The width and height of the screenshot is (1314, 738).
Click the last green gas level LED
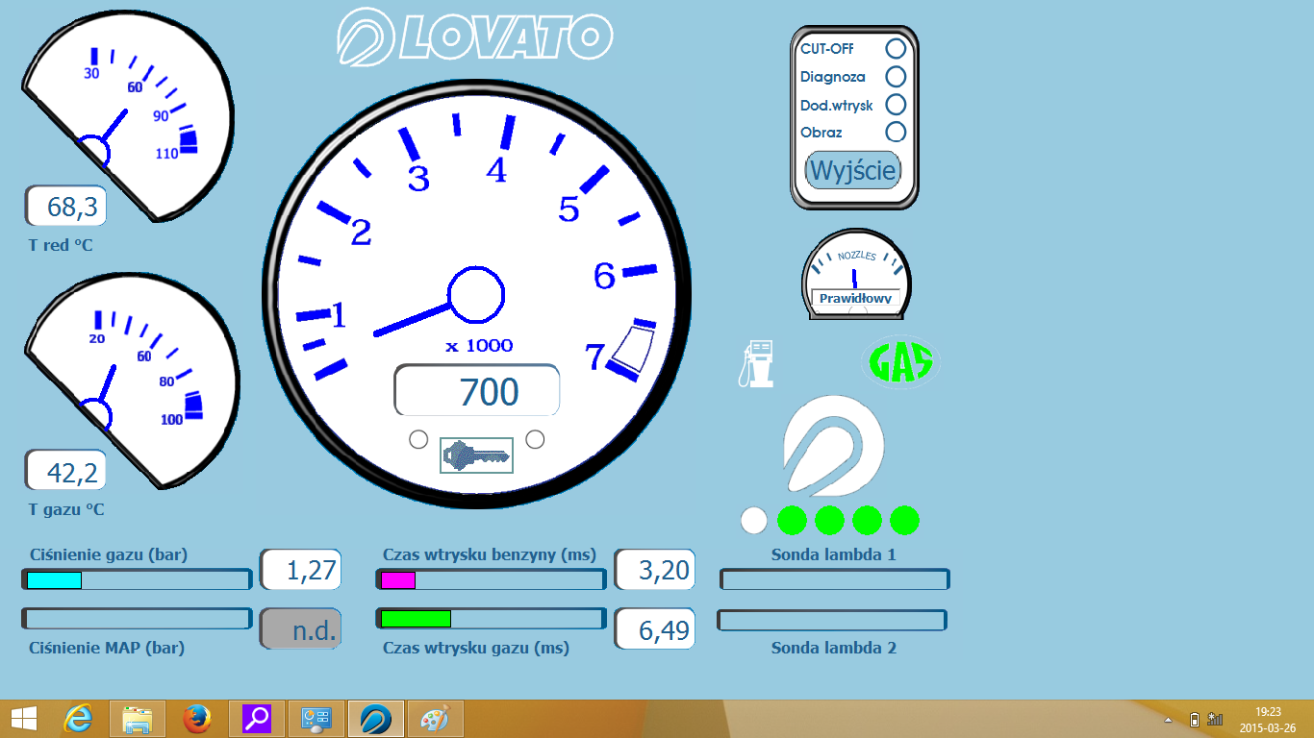coord(904,520)
